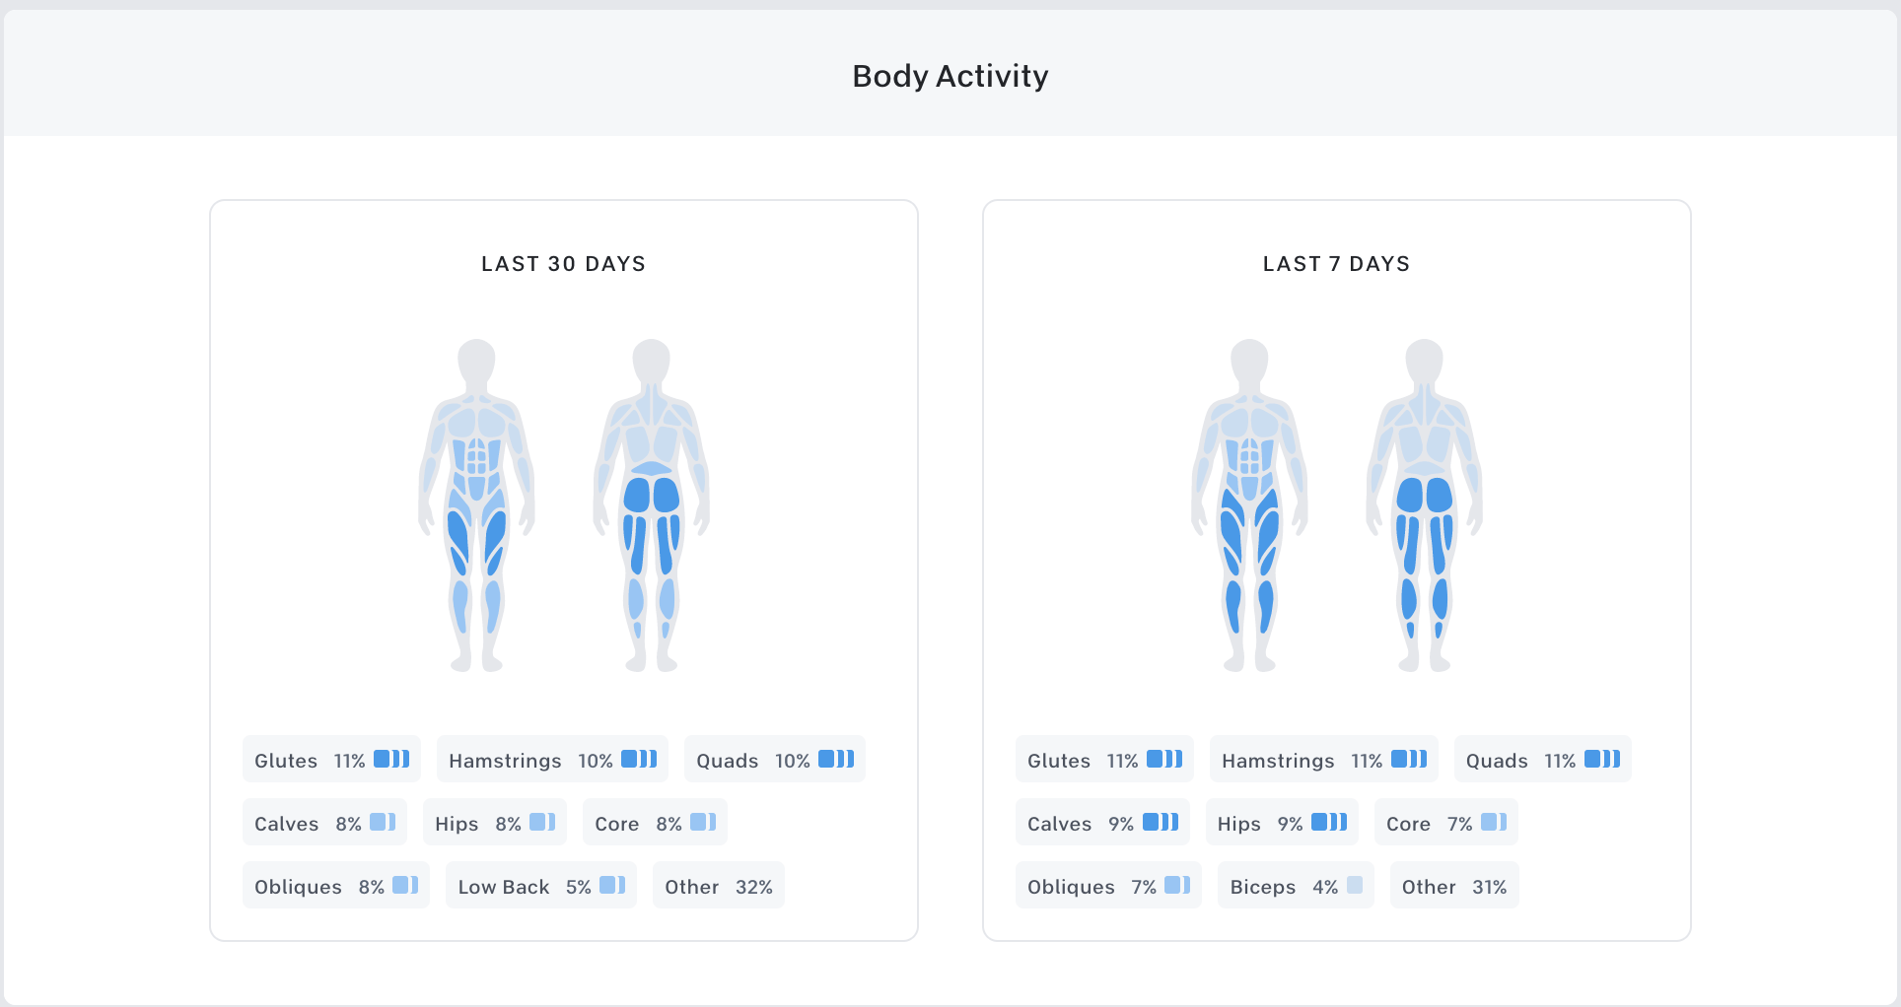
Task: Click the Obliques 7% chip
Action: pyautogui.click(x=1108, y=886)
